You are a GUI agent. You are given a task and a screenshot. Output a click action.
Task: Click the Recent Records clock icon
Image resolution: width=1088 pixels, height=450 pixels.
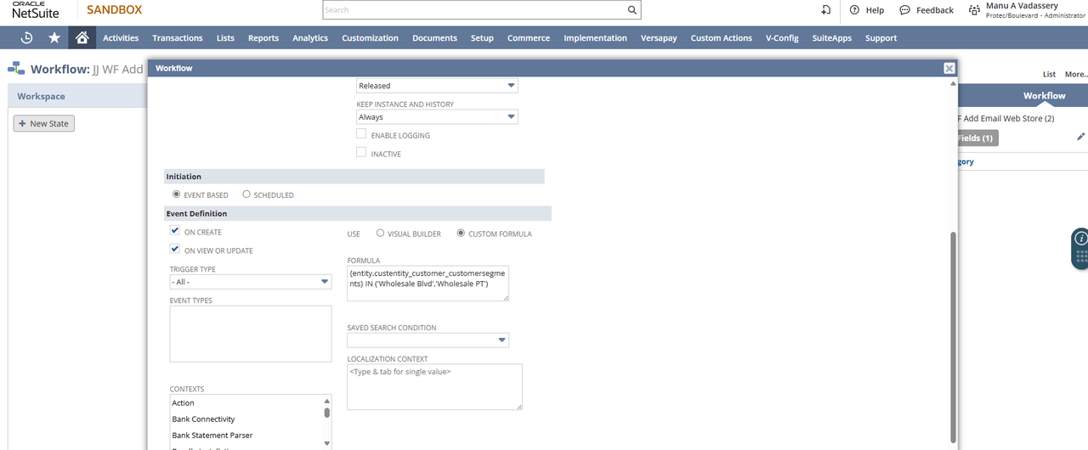tap(26, 37)
